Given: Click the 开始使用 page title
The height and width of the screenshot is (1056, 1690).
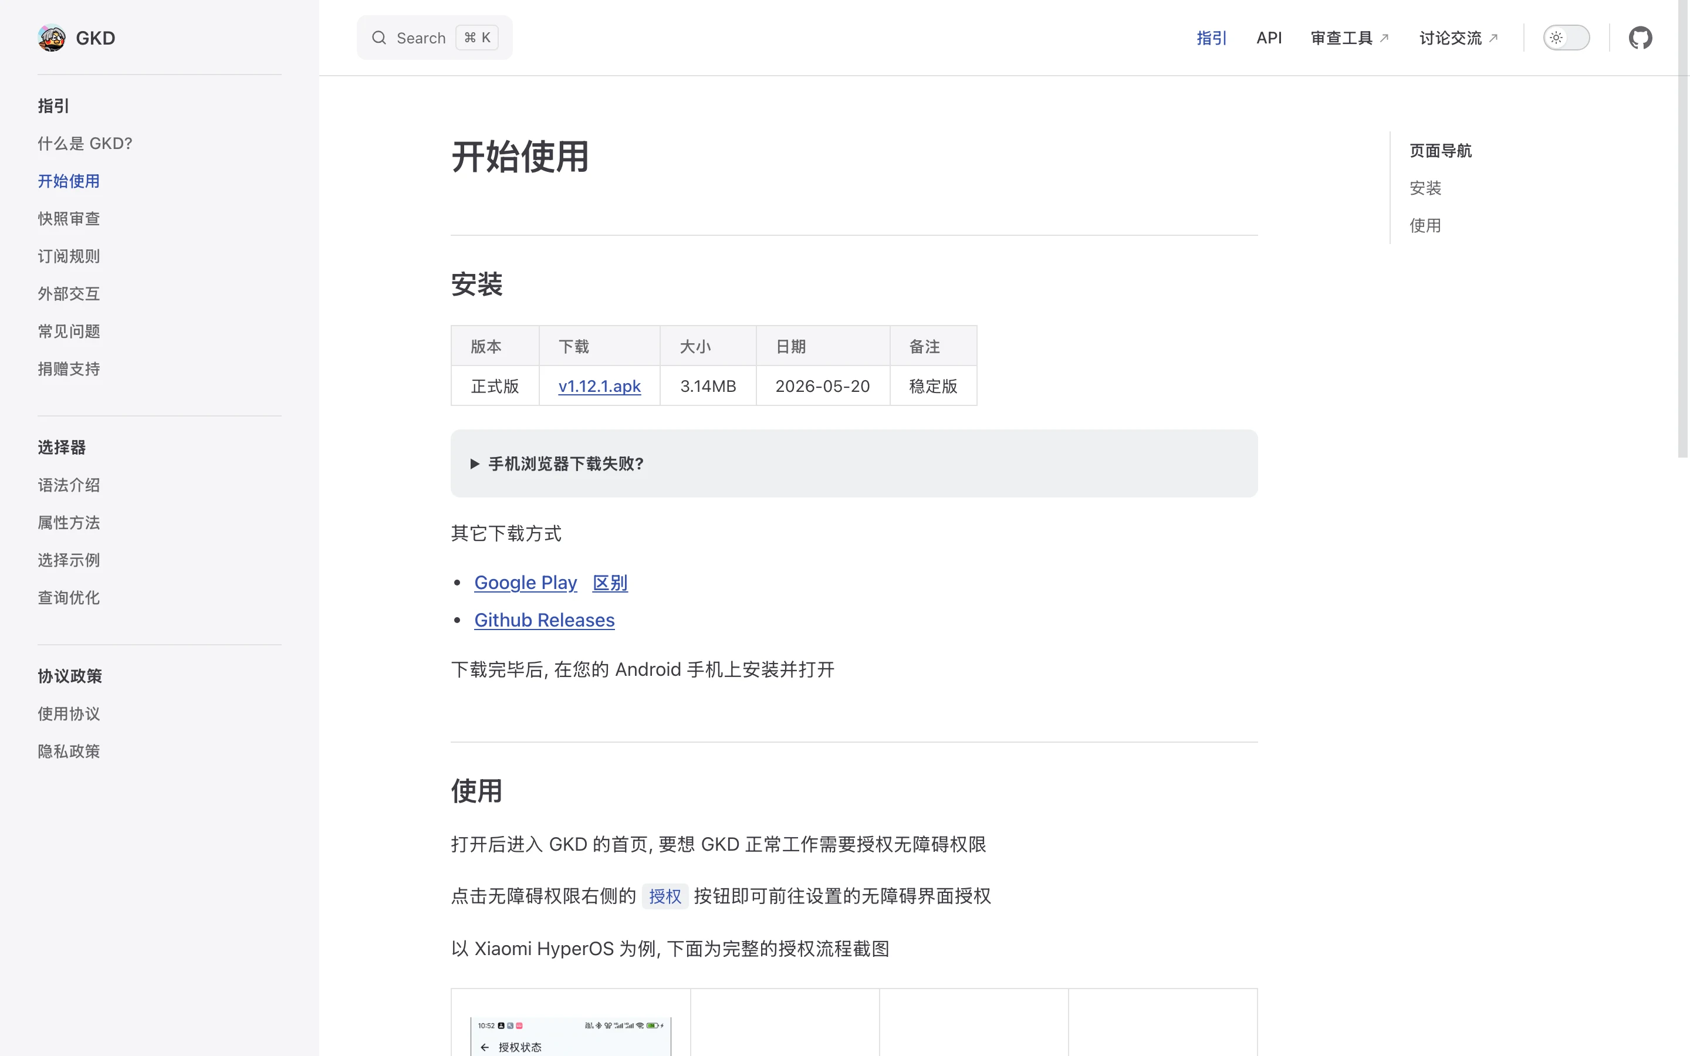Looking at the screenshot, I should (519, 157).
